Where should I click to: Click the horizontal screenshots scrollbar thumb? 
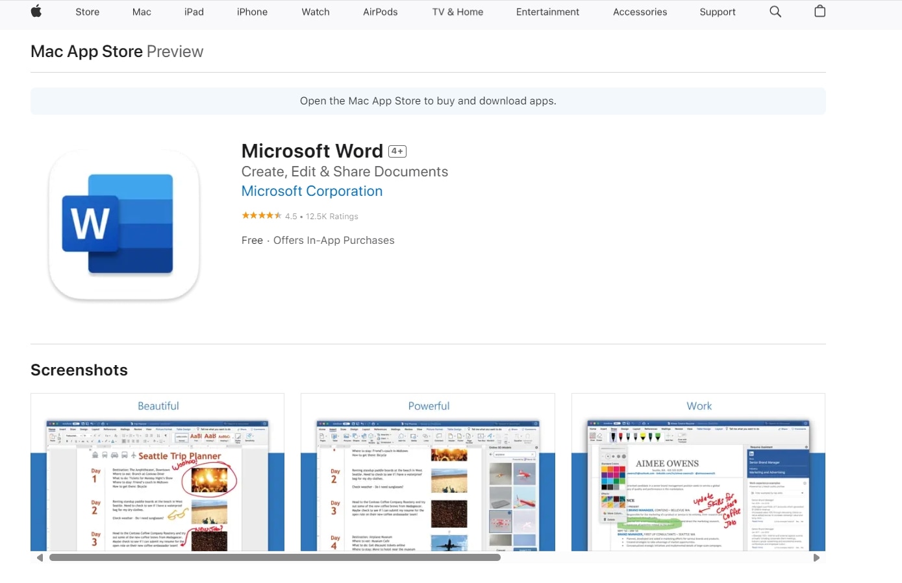(275, 558)
